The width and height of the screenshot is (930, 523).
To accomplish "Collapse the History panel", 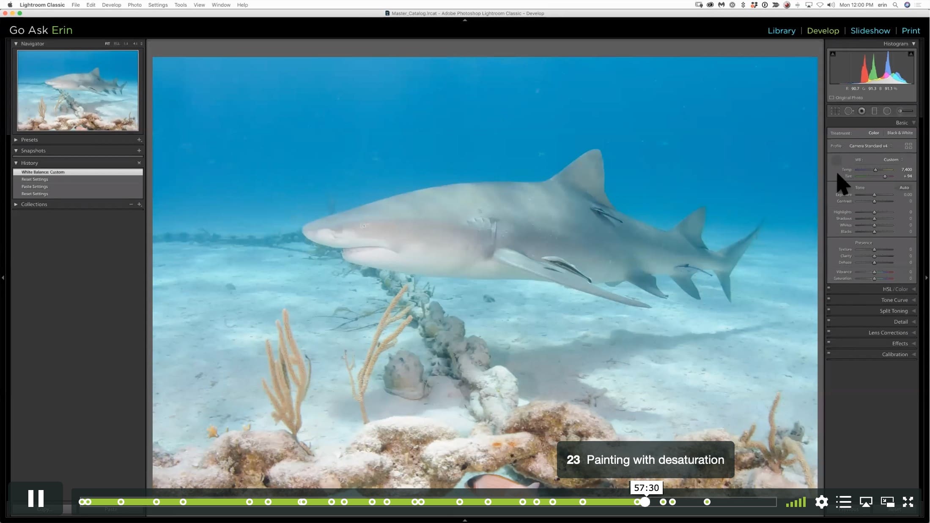I will (16, 163).
